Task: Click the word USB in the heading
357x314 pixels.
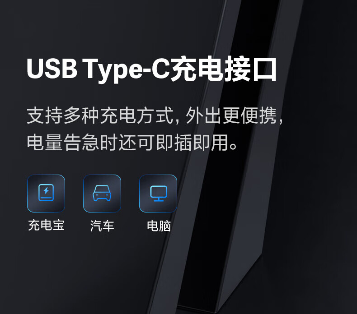Action: point(52,69)
